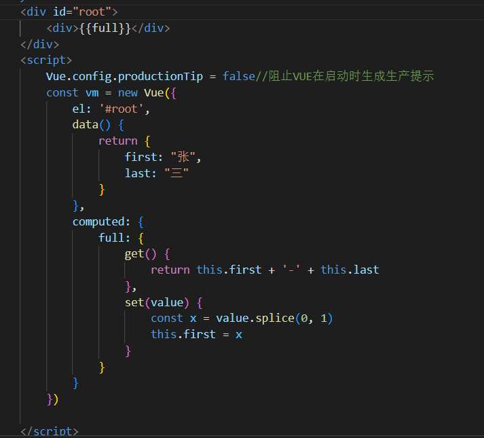
Task: Click the full key under computed
Action: [111, 238]
